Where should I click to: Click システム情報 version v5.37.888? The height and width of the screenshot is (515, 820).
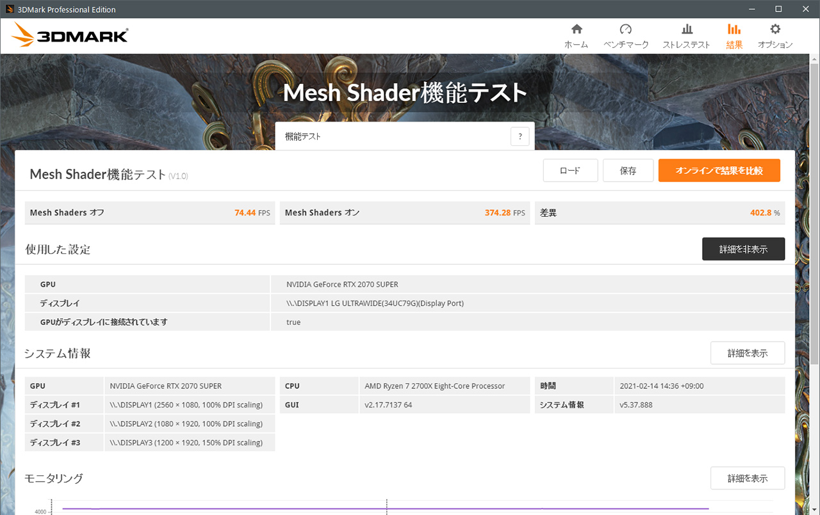(x=636, y=405)
